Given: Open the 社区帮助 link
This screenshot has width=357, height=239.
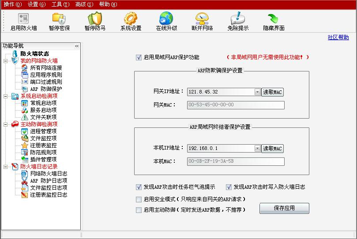Looking at the screenshot, I should click(338, 37).
